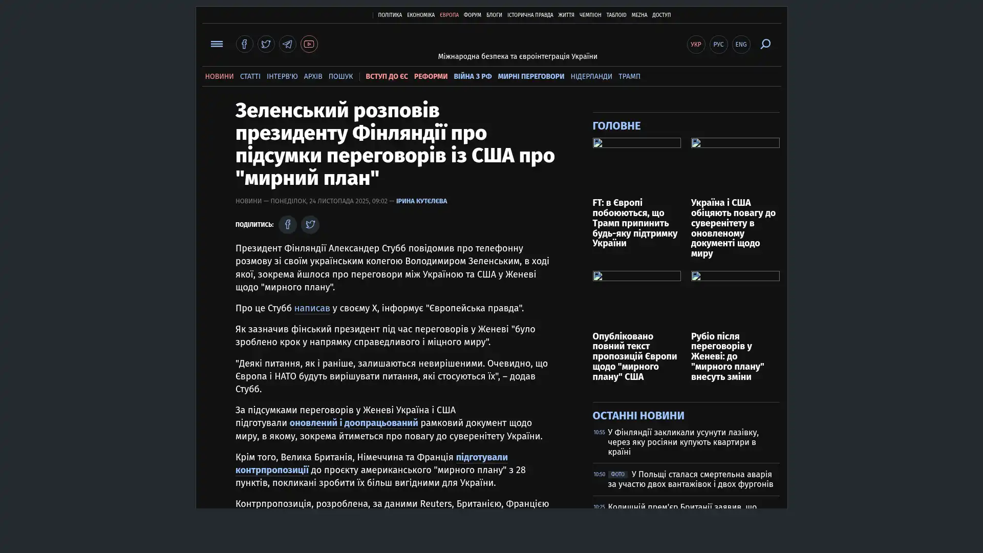The image size is (983, 553).
Task: Open the YouTube channel icon
Action: [309, 44]
